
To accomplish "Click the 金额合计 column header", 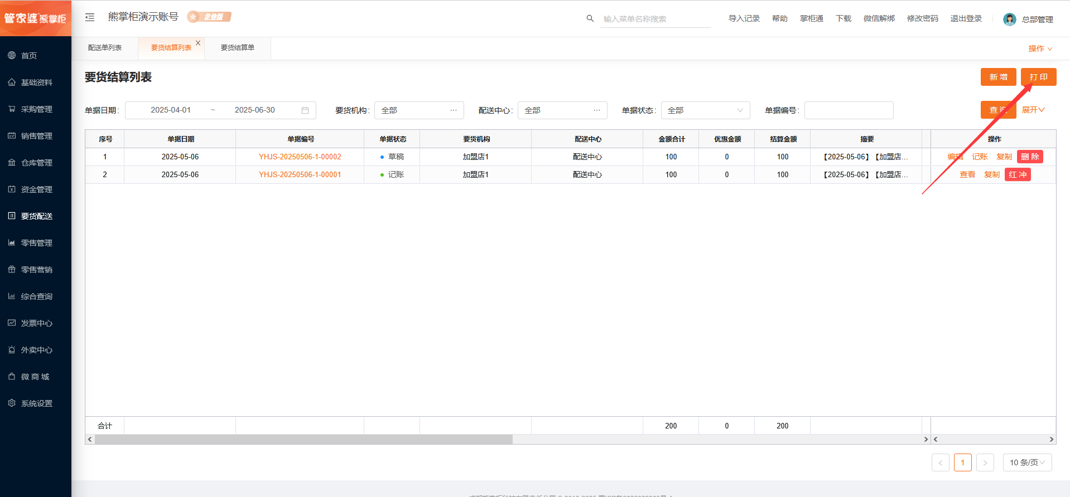I will [x=672, y=139].
